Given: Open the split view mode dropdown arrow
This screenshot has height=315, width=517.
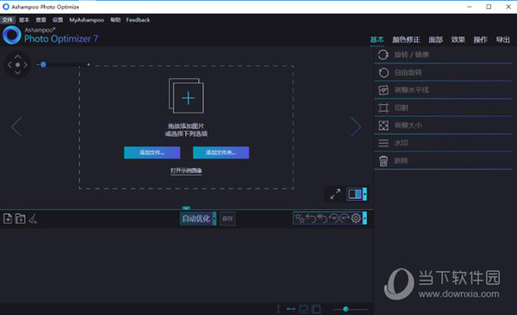Looking at the screenshot, I should [364, 194].
